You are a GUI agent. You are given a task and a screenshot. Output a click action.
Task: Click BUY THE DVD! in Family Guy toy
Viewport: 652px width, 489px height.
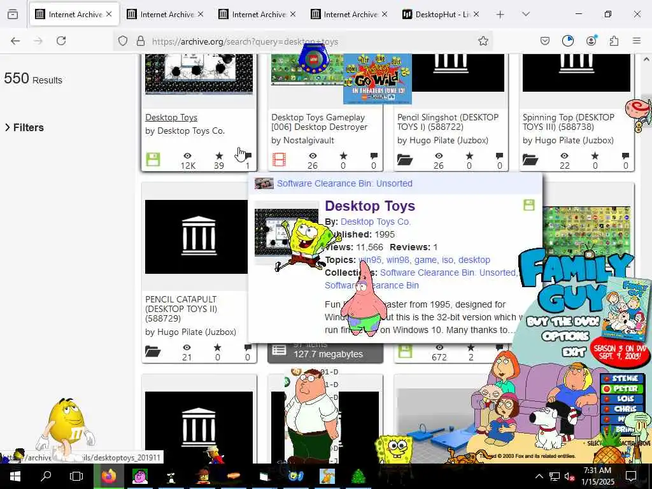pyautogui.click(x=563, y=322)
